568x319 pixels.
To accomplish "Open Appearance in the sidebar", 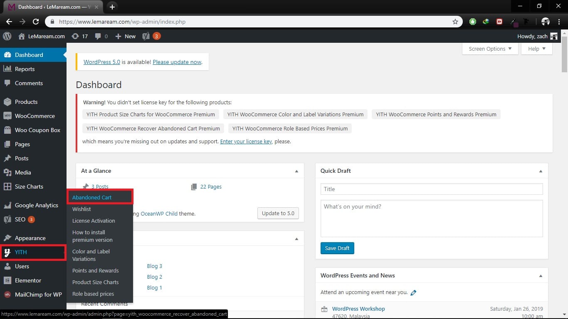I will tap(33, 238).
